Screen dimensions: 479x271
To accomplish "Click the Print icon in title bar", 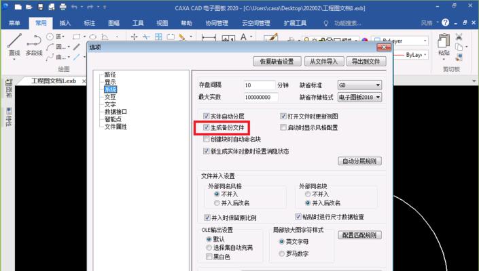I will pos(63,7).
